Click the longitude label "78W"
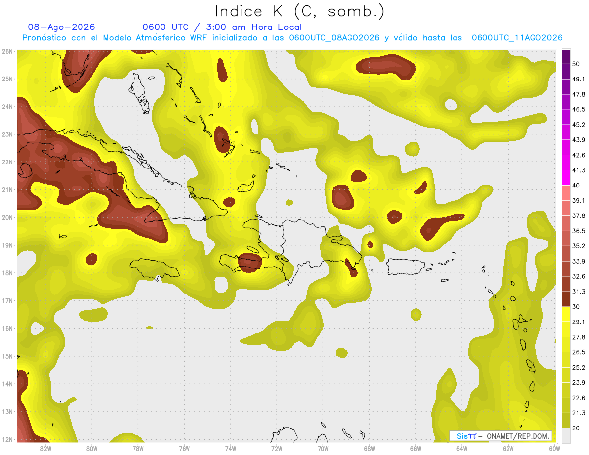This screenshot has width=589, height=455. pos(138,448)
